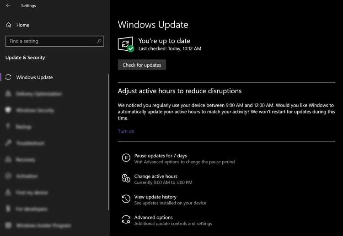Screen dimensions: 343x236
Task: Click the Advanced options gear-sync icon
Action: (126, 220)
